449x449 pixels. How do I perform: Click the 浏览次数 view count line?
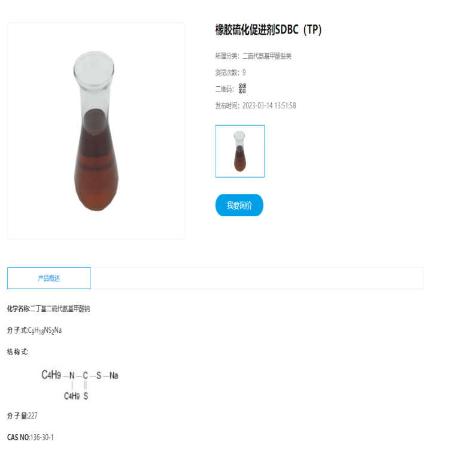230,72
